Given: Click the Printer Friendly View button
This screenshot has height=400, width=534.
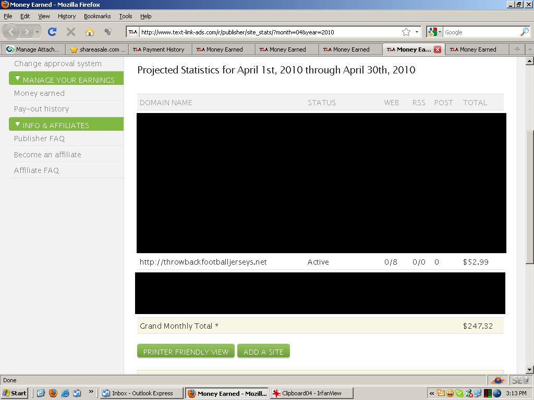Looking at the screenshot, I should (x=186, y=352).
